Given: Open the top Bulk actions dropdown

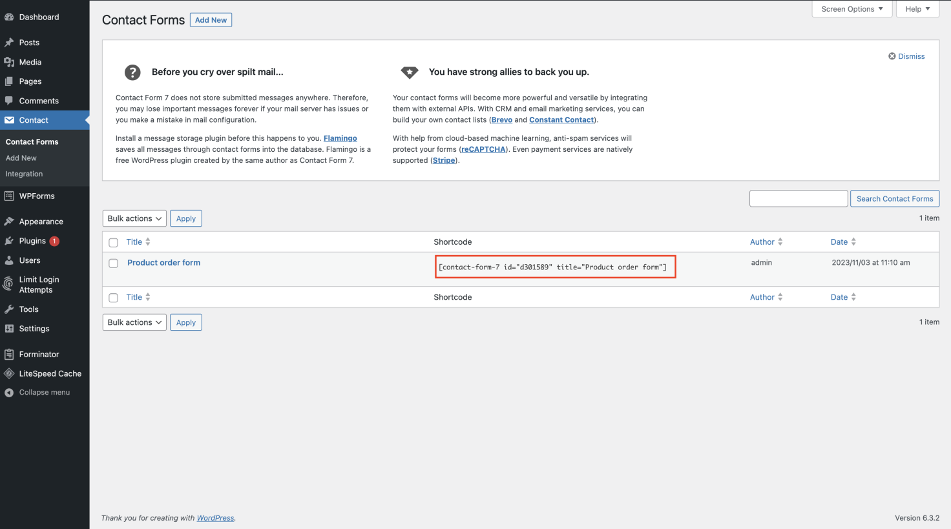Looking at the screenshot, I should click(x=134, y=218).
